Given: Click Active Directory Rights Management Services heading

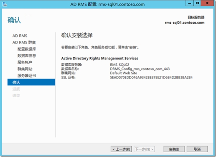Looking at the screenshot, I should point(100,58).
